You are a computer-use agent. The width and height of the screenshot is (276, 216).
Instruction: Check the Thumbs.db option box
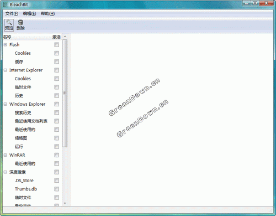coord(57,189)
